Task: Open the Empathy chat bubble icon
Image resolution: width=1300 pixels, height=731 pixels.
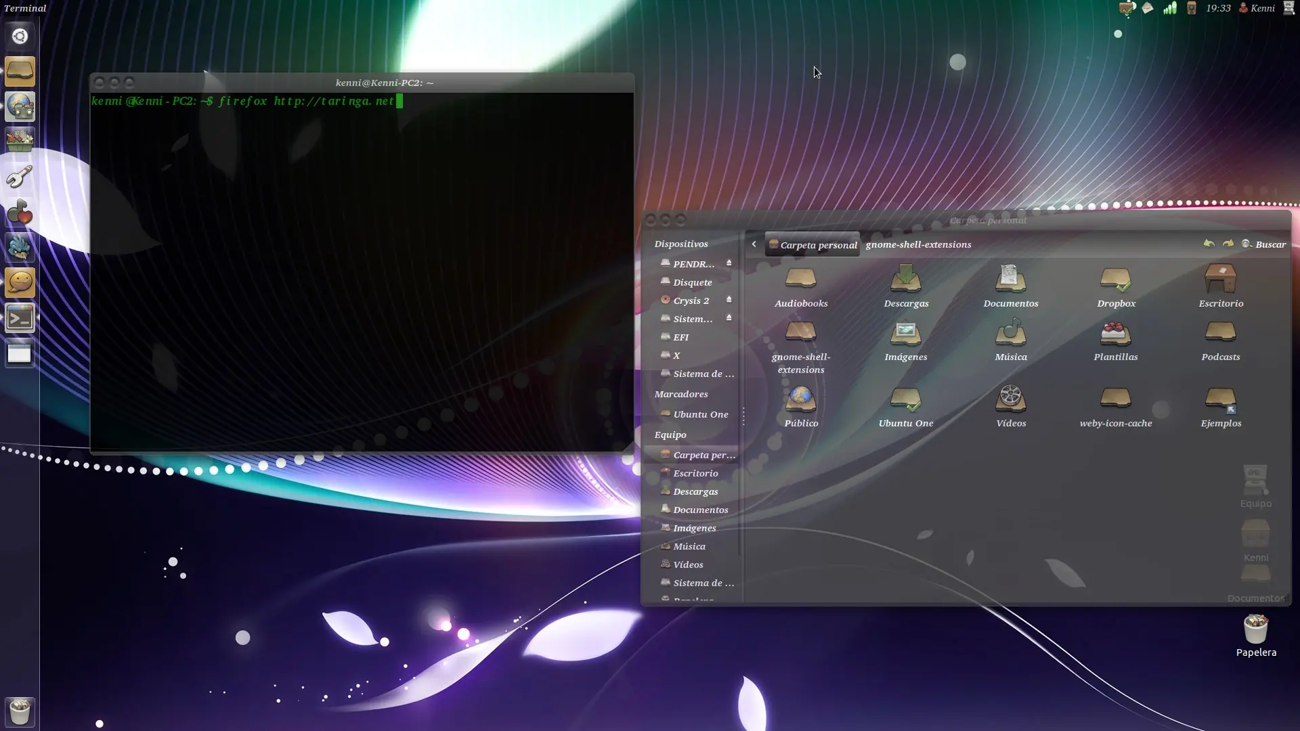Action: click(20, 282)
